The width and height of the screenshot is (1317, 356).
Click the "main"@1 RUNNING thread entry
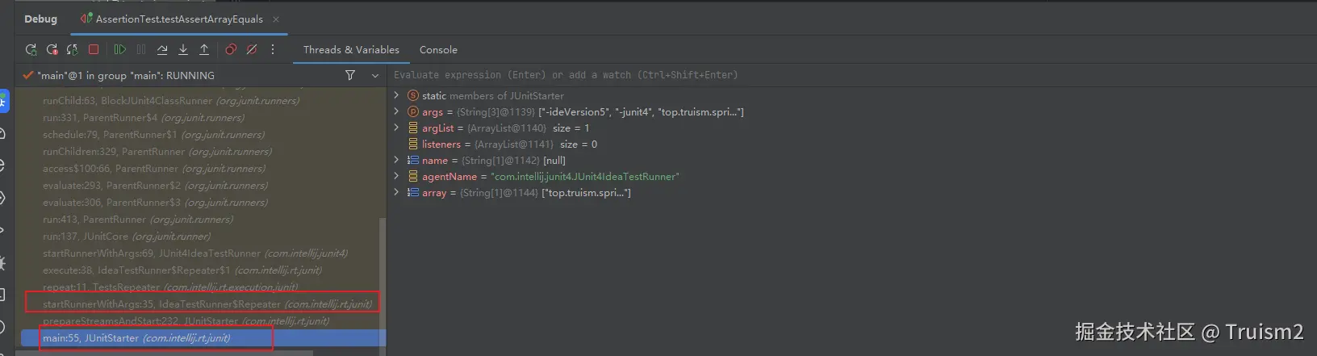(126, 75)
